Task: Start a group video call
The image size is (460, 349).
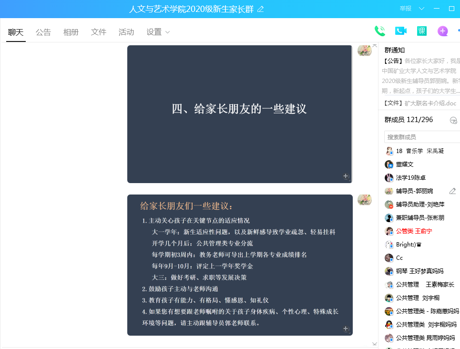Action: pyautogui.click(x=400, y=31)
